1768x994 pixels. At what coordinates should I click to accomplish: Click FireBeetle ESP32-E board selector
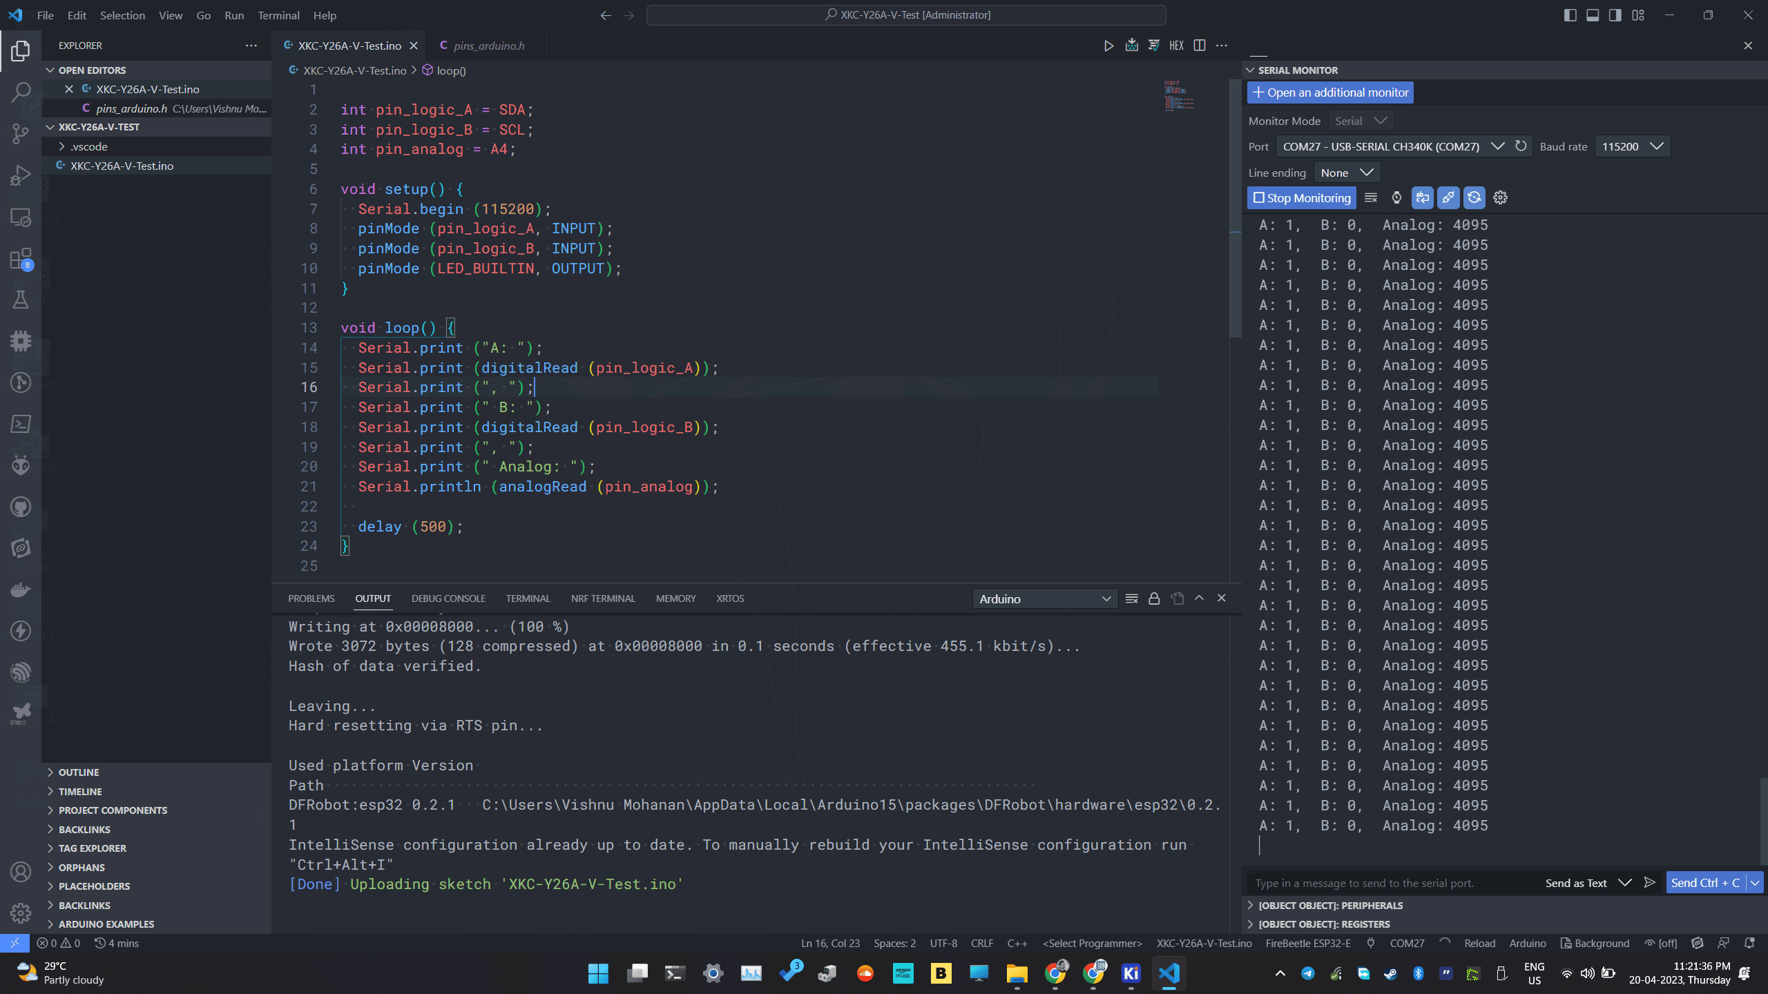click(x=1308, y=944)
